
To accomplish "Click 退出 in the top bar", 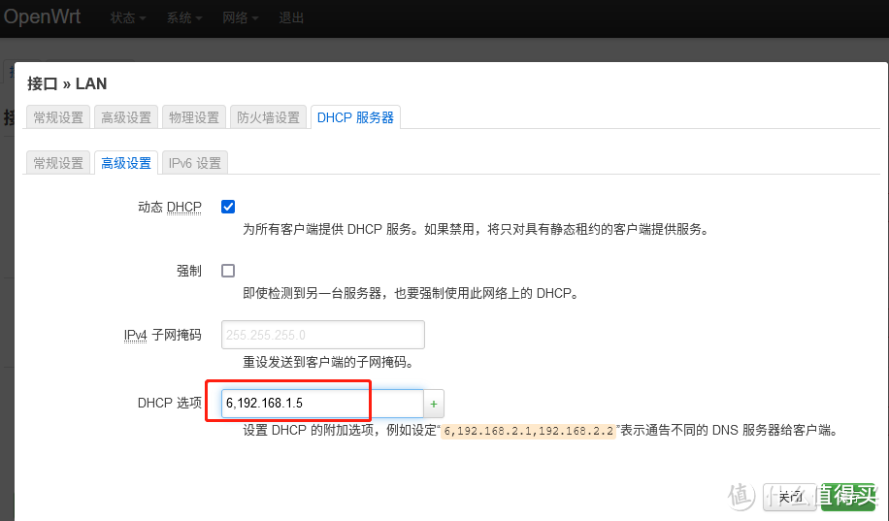I will (x=291, y=18).
